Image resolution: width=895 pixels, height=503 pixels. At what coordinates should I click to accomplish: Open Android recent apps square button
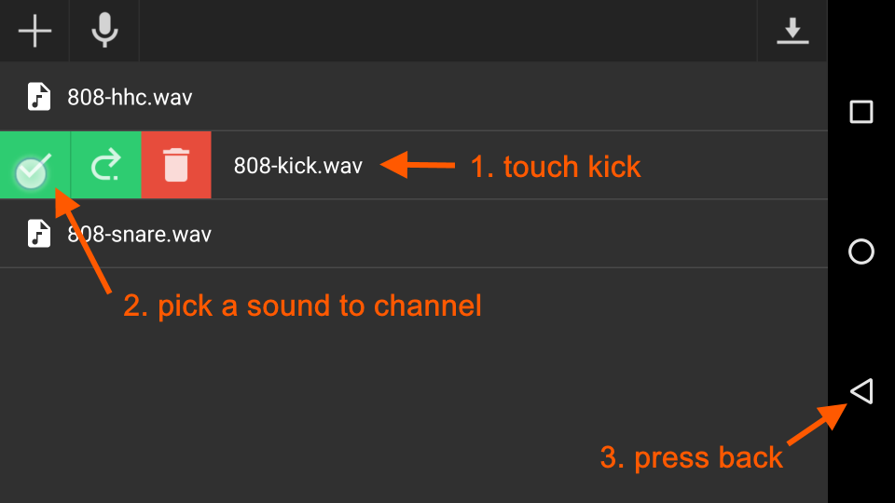[861, 113]
